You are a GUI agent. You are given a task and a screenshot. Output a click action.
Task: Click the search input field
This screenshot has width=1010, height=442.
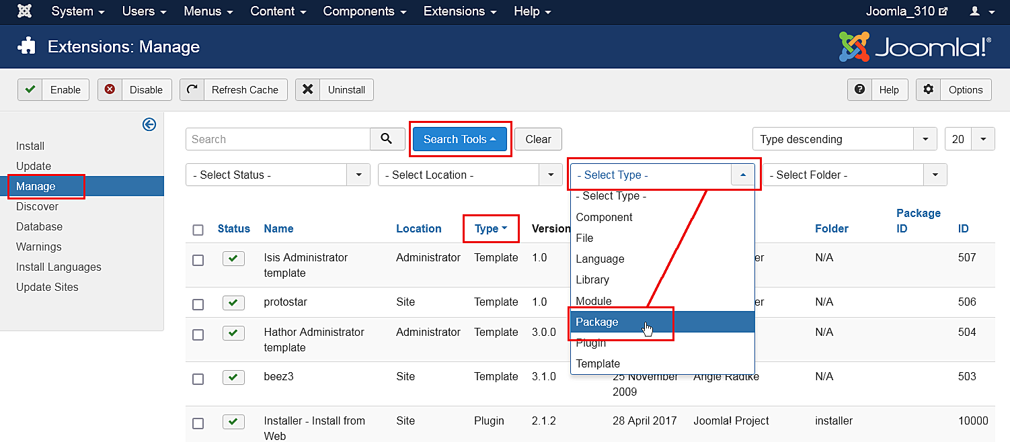(278, 138)
